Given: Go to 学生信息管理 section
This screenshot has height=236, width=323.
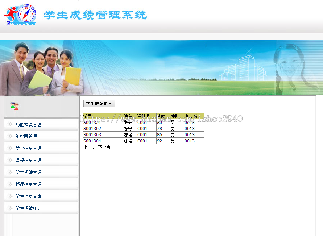Looking at the screenshot, I should [x=28, y=149].
